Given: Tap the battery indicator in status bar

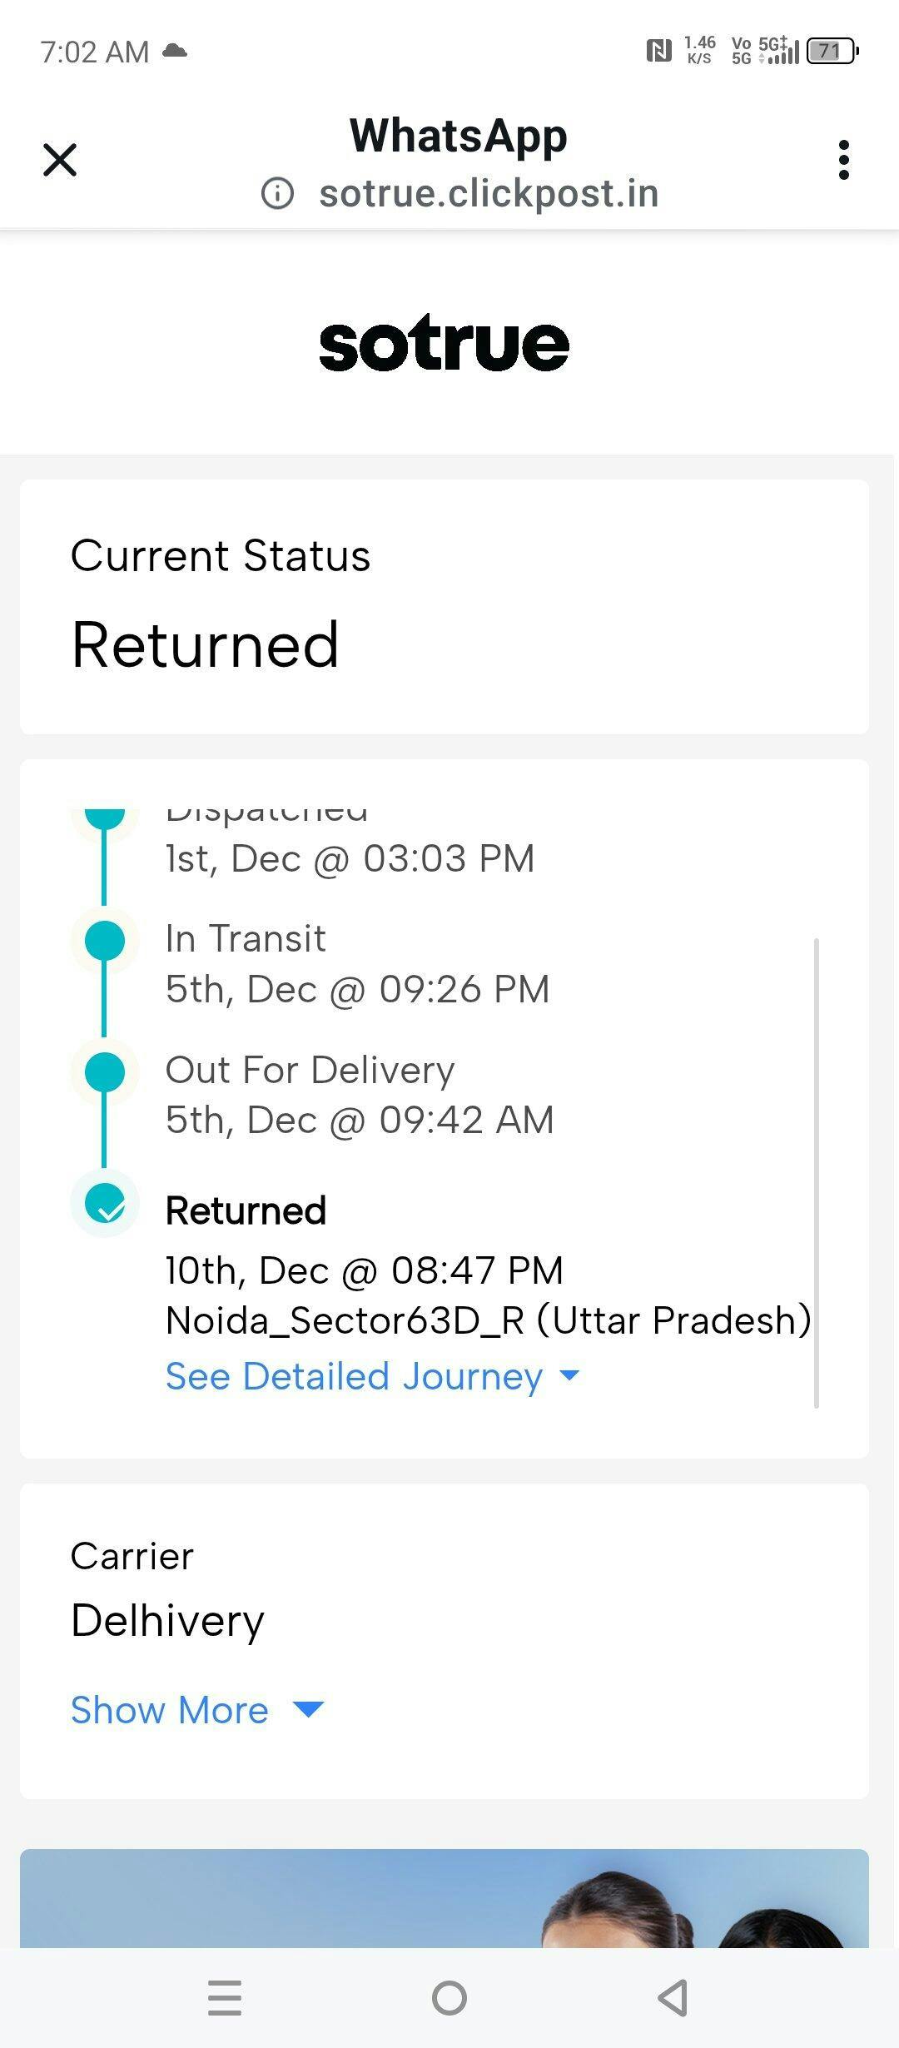Looking at the screenshot, I should pyautogui.click(x=831, y=52).
